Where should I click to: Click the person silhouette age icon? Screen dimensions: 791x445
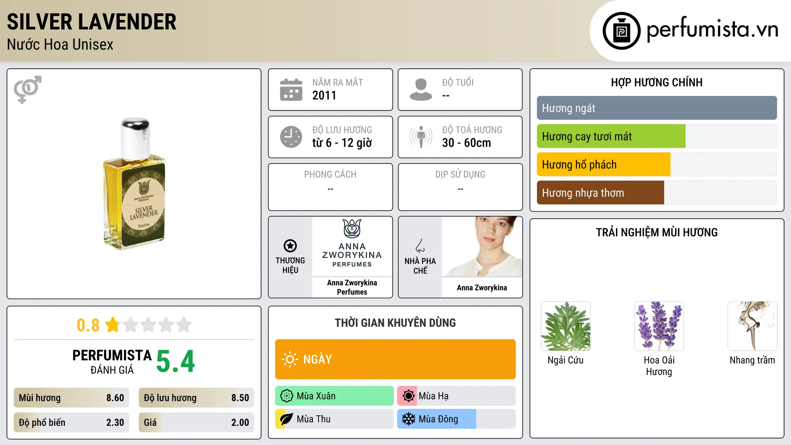click(x=421, y=90)
